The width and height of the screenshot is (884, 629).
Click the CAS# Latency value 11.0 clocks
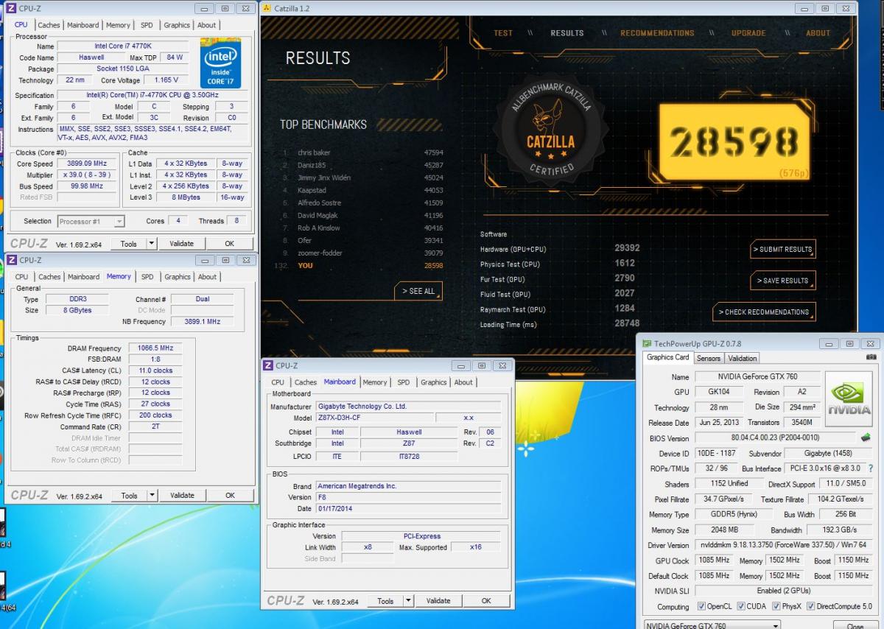tap(155, 370)
